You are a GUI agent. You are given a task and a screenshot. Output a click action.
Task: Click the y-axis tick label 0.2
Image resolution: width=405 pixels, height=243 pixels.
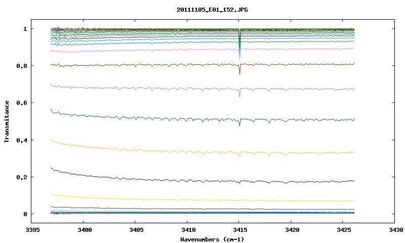pyautogui.click(x=22, y=177)
